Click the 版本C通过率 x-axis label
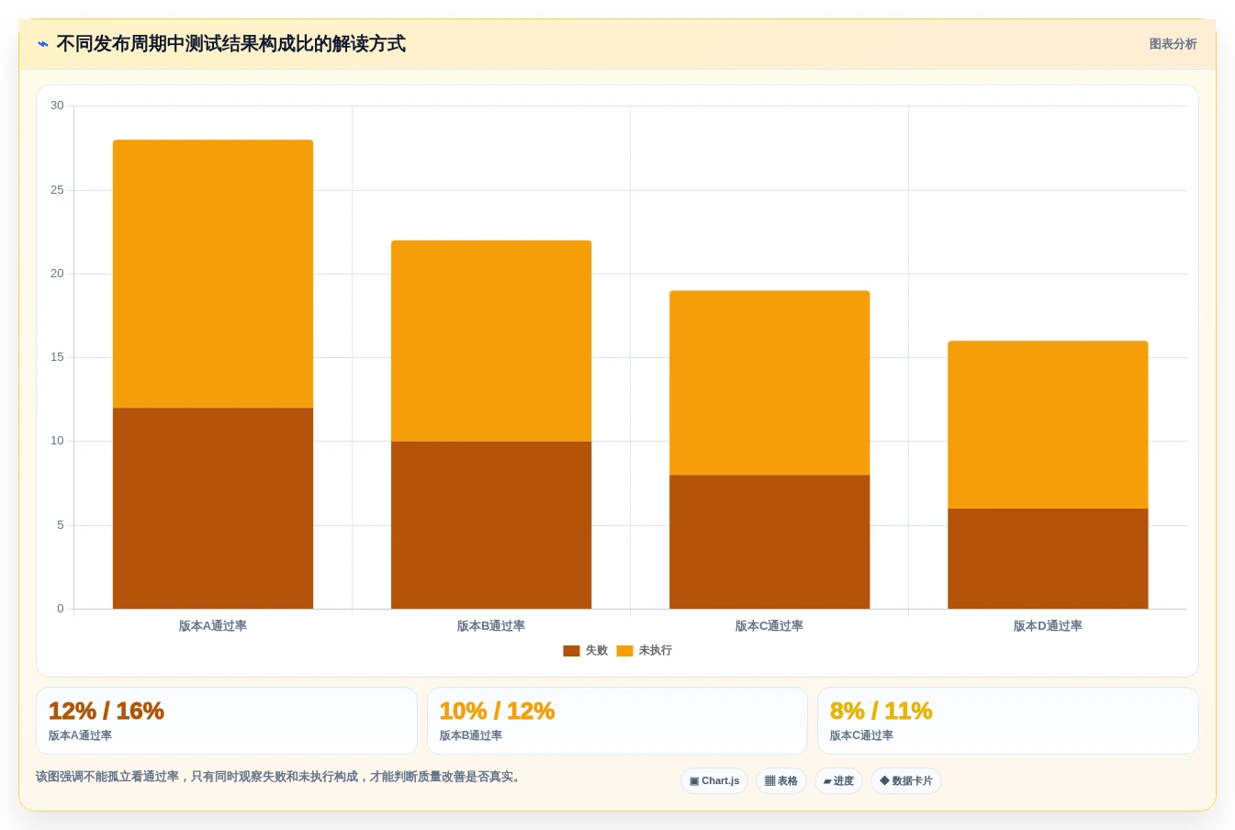Screen dimensions: 1235x830 (x=769, y=626)
